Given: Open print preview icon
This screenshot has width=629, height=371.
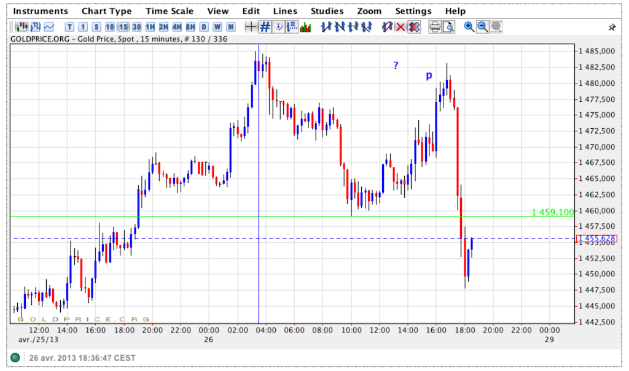Looking at the screenshot, I should (448, 26).
